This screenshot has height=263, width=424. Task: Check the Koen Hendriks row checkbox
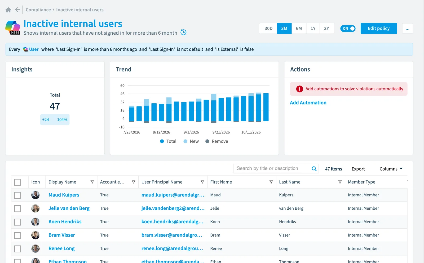pos(17,222)
